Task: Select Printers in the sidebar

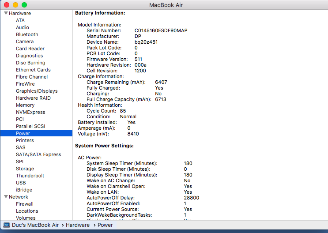Action: coord(25,140)
